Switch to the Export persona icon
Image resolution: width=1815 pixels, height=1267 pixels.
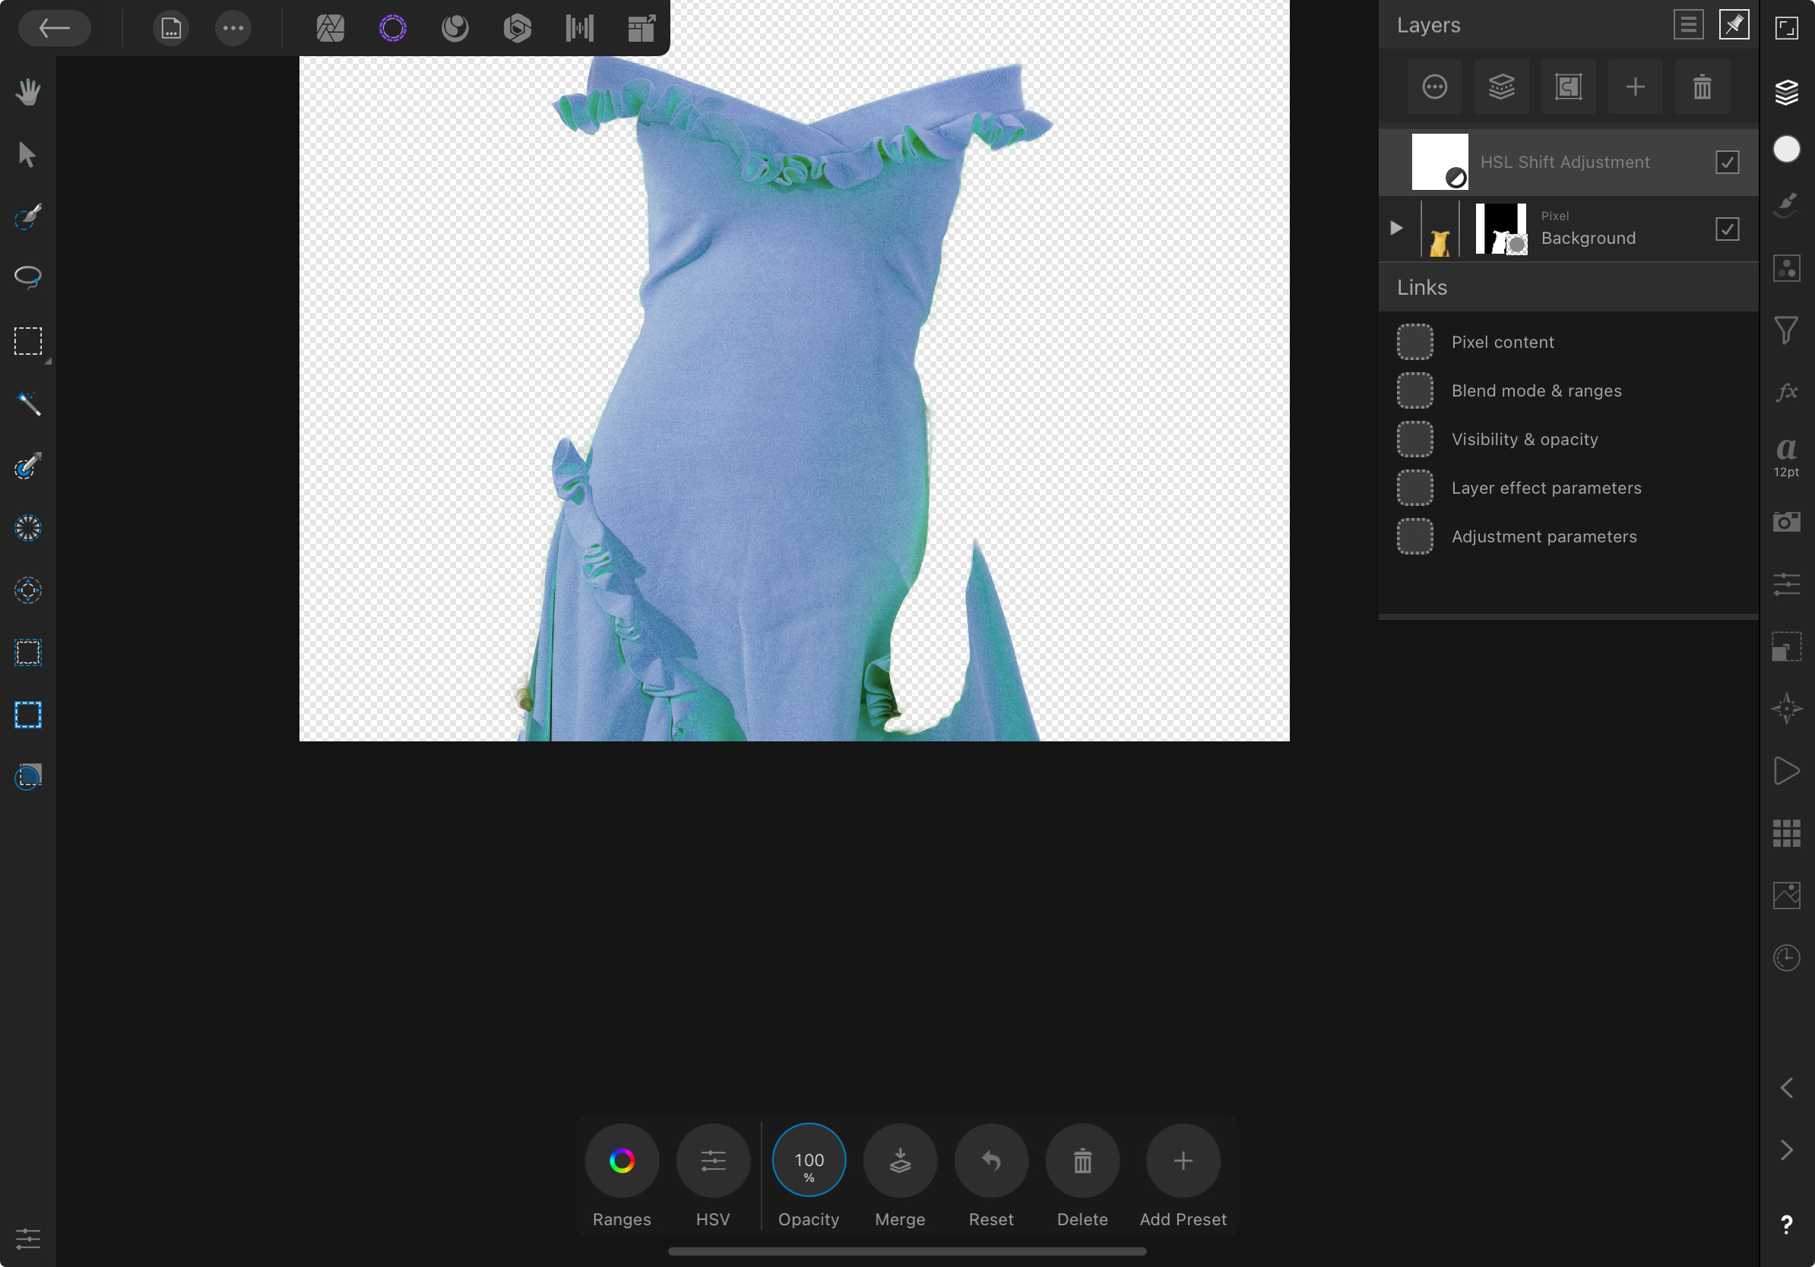point(642,28)
